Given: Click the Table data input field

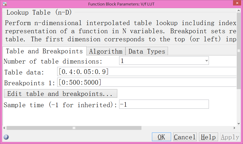Looking at the screenshot, I should point(147,72).
